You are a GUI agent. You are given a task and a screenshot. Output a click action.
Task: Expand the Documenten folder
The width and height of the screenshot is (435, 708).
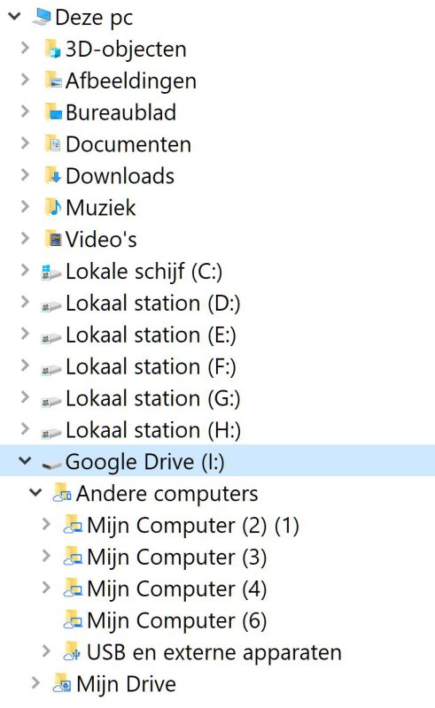tap(26, 143)
